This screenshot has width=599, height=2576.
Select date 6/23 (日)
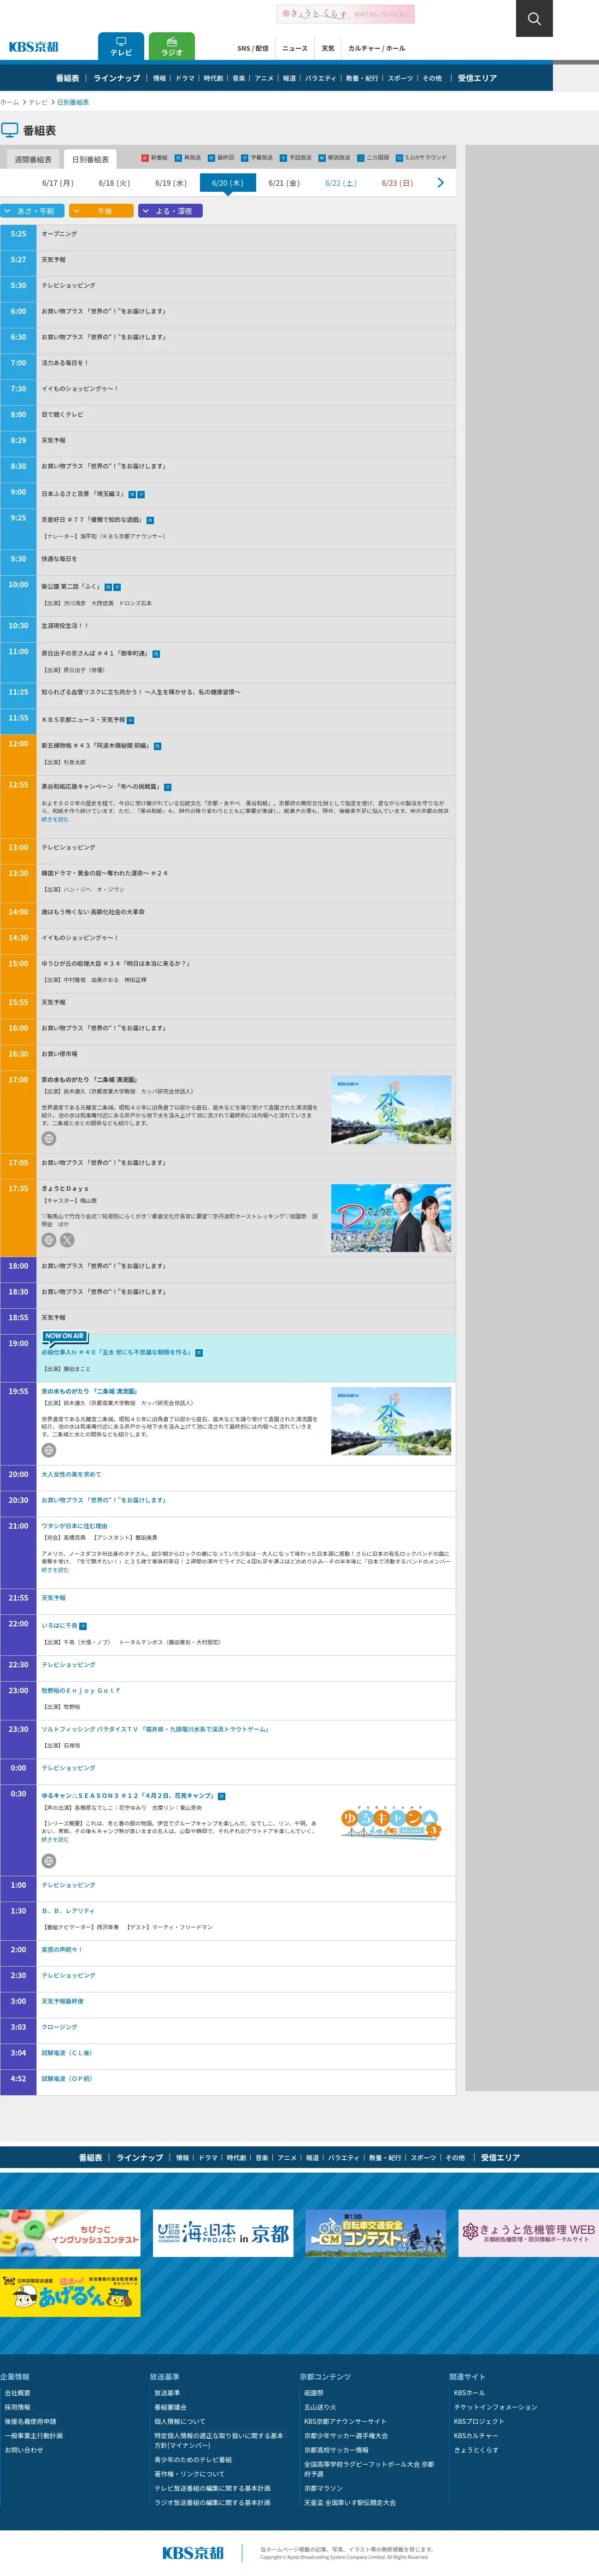click(x=397, y=183)
